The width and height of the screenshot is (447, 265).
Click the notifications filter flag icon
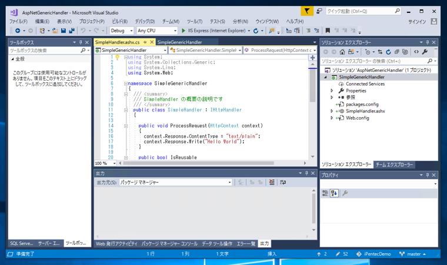pos(306,11)
